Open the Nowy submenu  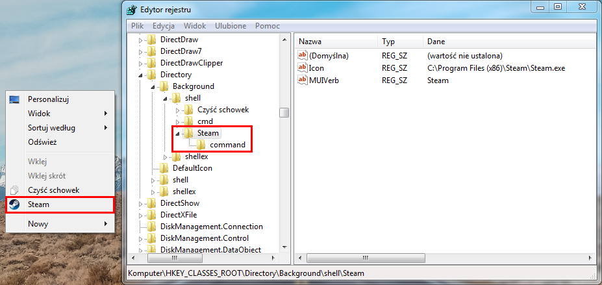(x=60, y=223)
